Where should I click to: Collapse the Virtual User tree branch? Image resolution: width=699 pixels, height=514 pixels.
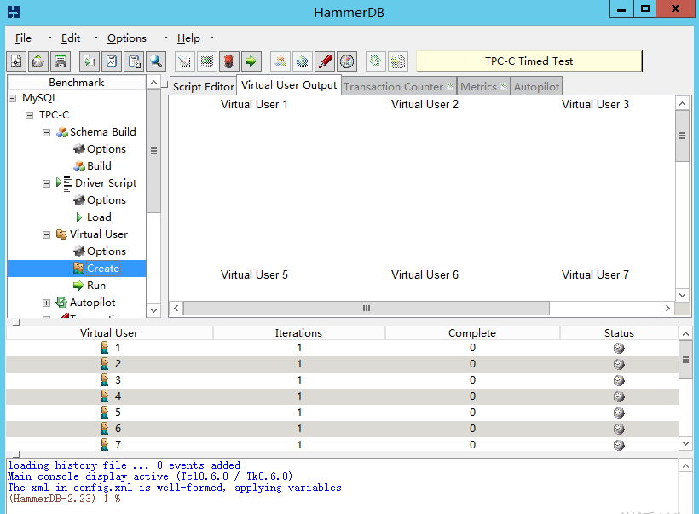46,234
